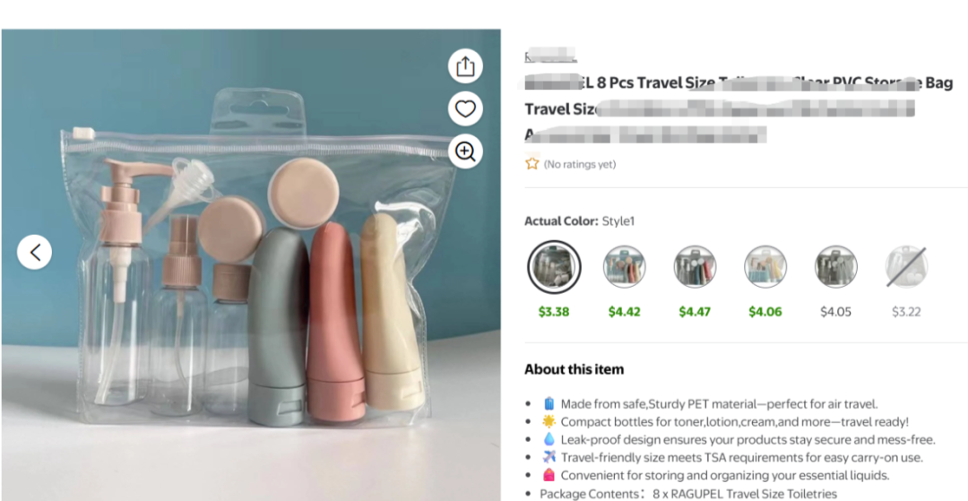Share this product via share icon
Viewport: 968px width, 501px height.
click(x=464, y=66)
